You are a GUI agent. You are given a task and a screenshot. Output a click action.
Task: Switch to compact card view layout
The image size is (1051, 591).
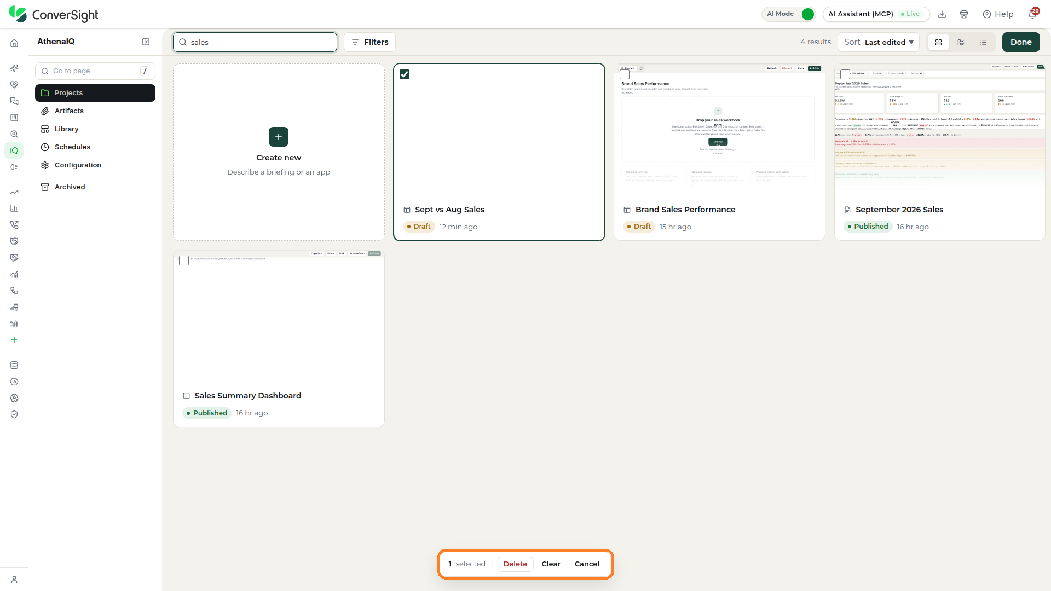[x=961, y=42]
